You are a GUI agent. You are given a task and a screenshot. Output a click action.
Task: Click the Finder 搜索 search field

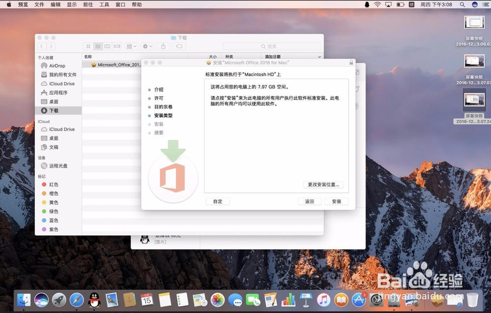click(x=272, y=46)
